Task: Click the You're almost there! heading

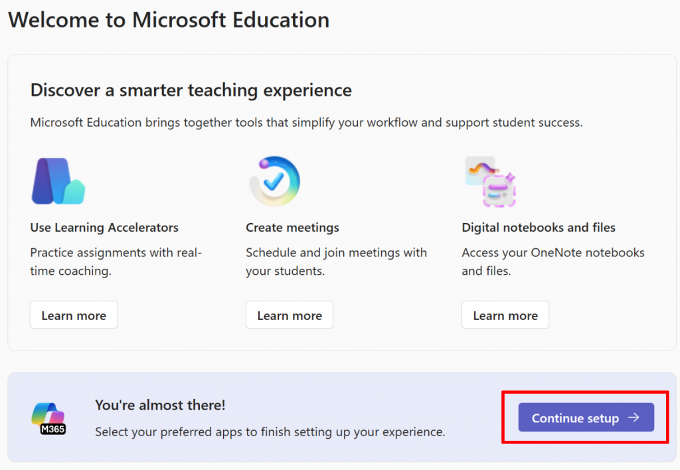Action: coord(160,404)
